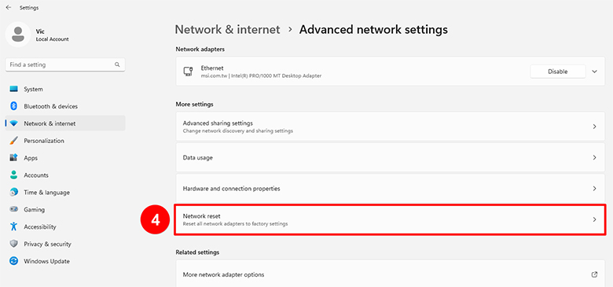Screen dimensions: 613x287
Task: Open Data usage row
Action: click(390, 157)
